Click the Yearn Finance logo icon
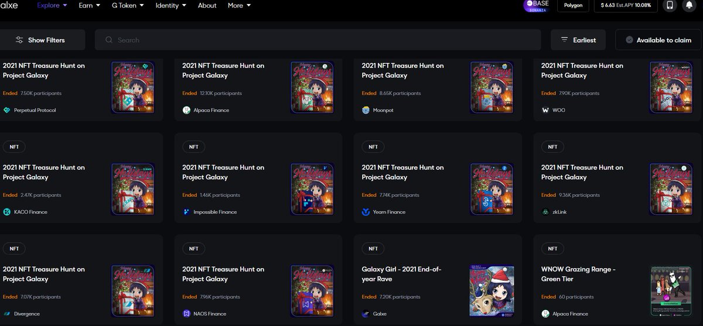This screenshot has height=326, width=703. [x=366, y=212]
